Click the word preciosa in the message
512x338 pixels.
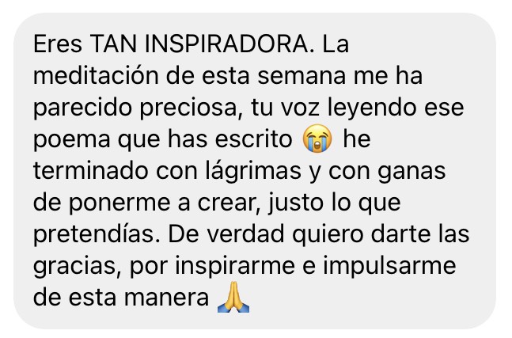click(x=188, y=108)
